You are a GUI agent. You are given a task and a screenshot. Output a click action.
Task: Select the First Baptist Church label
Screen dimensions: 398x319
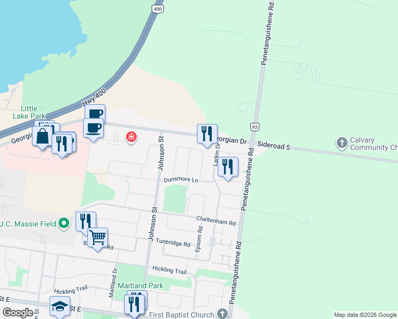[181, 315]
